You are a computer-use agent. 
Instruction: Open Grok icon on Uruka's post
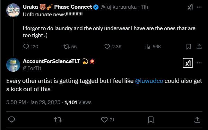click(x=190, y=7)
